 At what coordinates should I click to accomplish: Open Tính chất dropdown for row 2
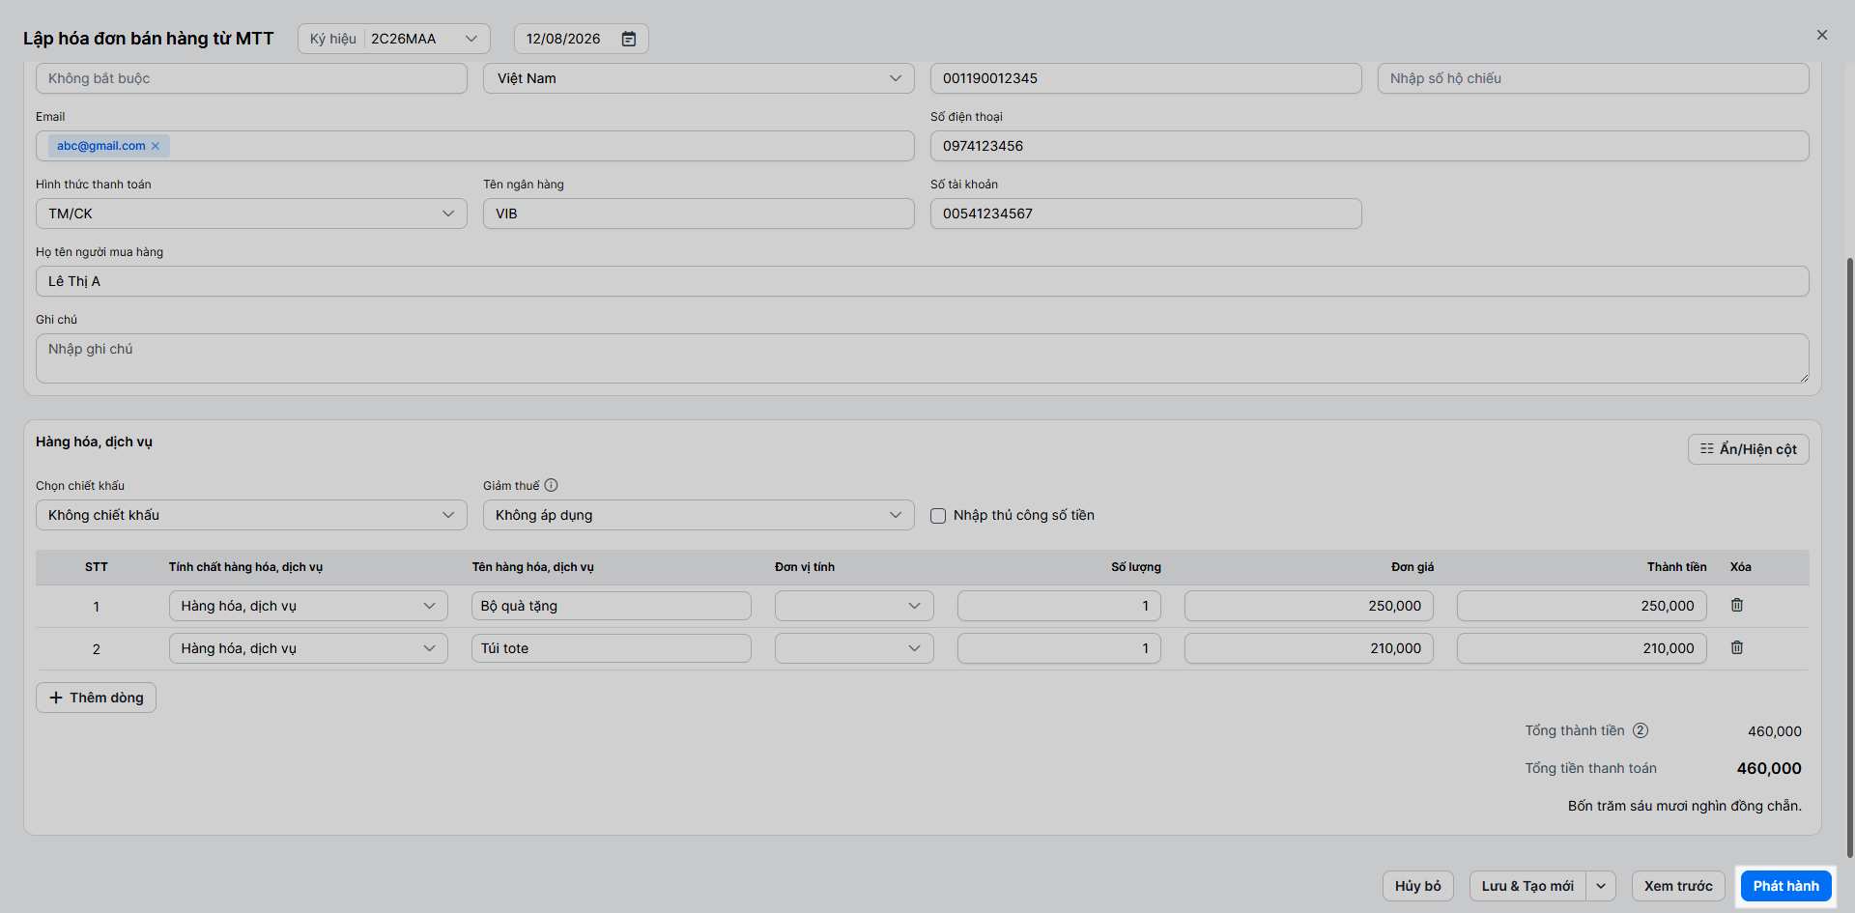pos(308,648)
